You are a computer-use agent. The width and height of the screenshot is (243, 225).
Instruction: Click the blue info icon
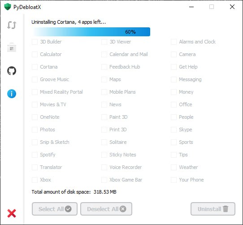12,94
